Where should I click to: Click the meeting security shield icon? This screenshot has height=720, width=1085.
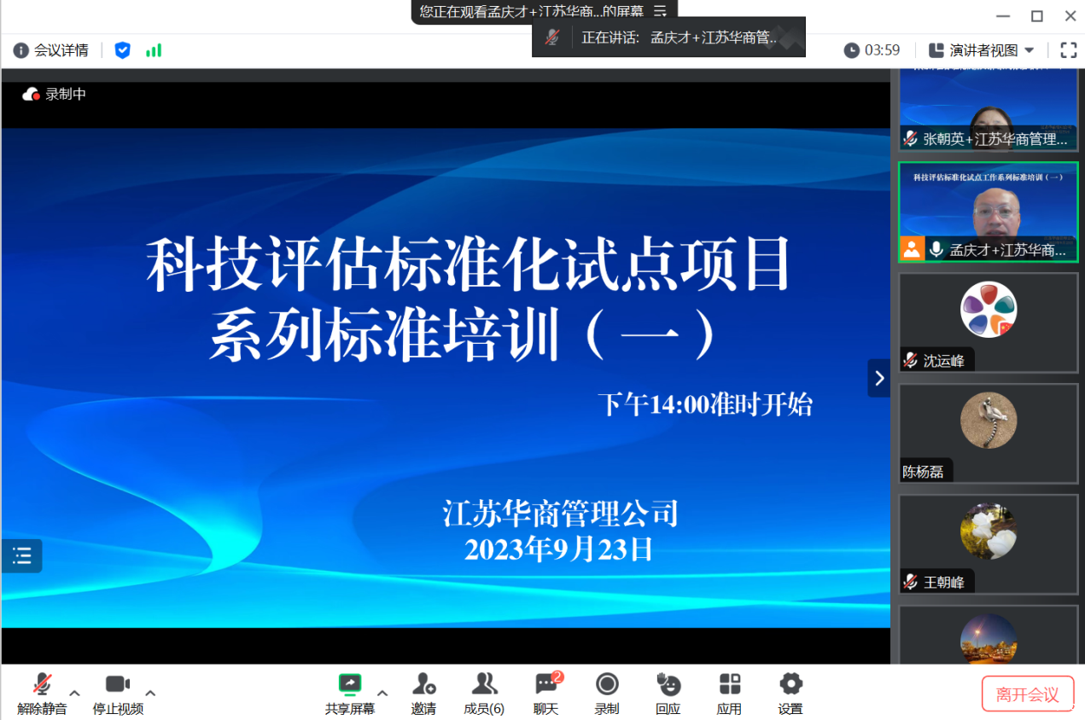tap(122, 49)
